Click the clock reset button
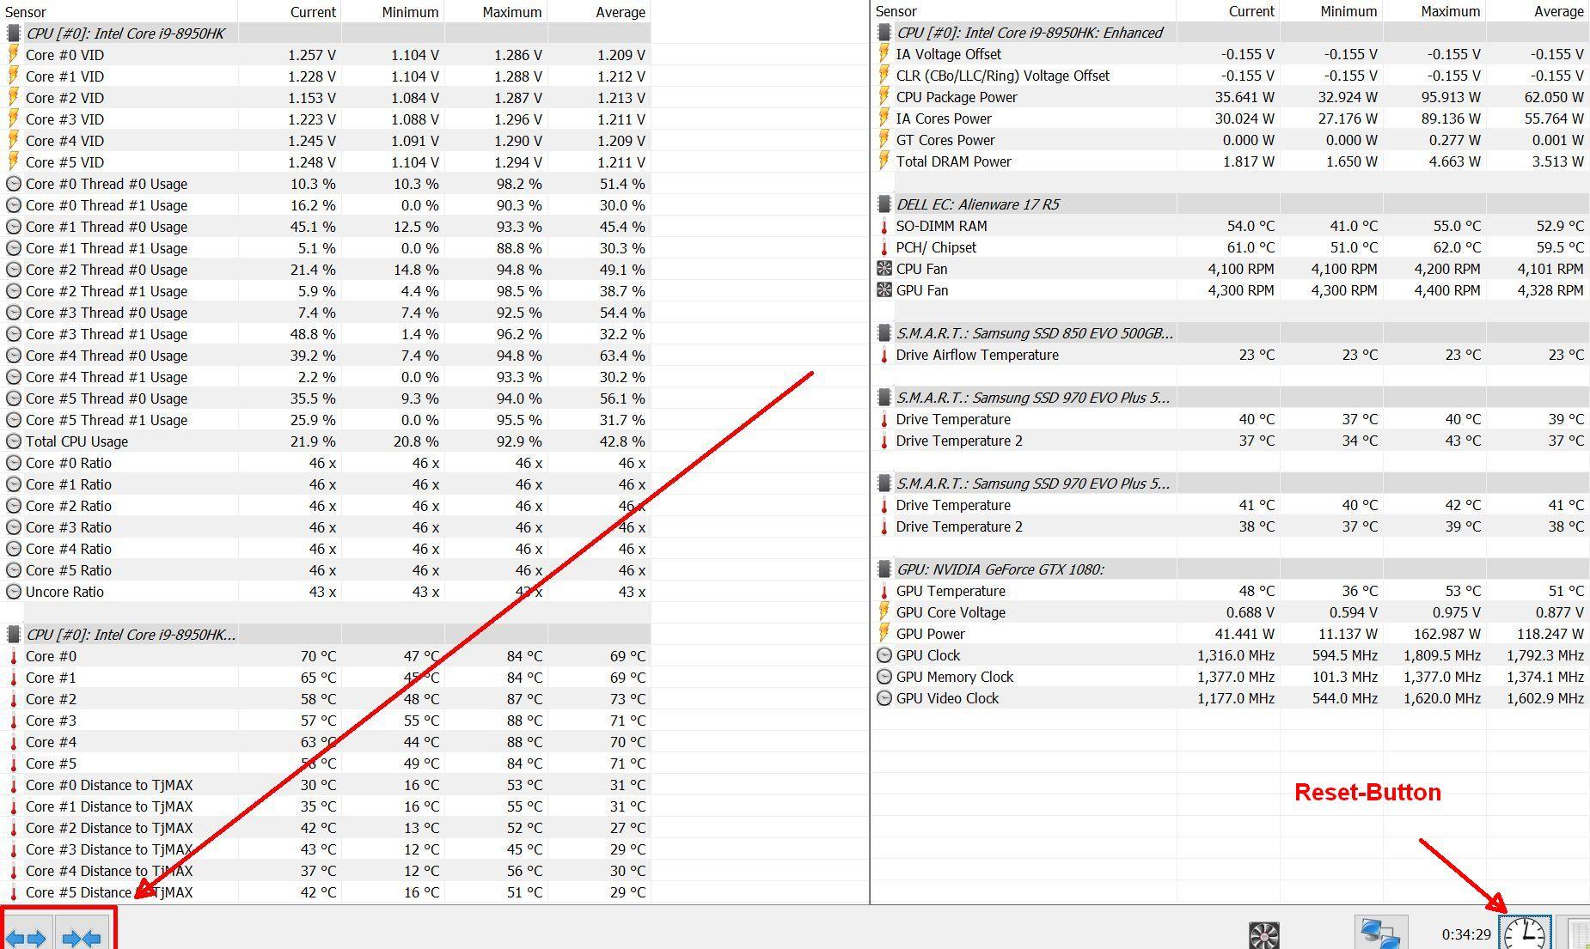Viewport: 1590px width, 949px height. coord(1526,934)
